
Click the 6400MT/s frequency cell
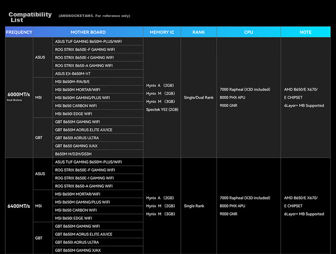tap(19, 206)
